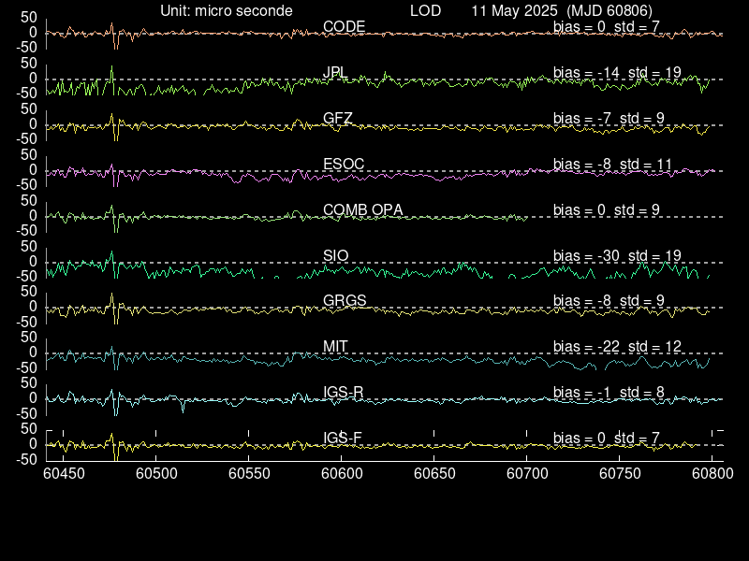Click the GRGS series label
Viewport: 749px width, 561px height.
(345, 300)
